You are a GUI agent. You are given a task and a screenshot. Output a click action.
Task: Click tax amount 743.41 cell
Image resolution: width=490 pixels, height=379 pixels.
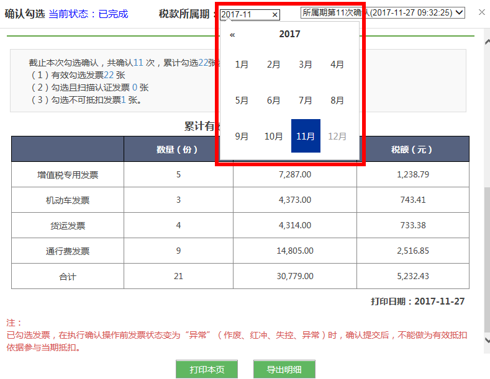pos(413,200)
